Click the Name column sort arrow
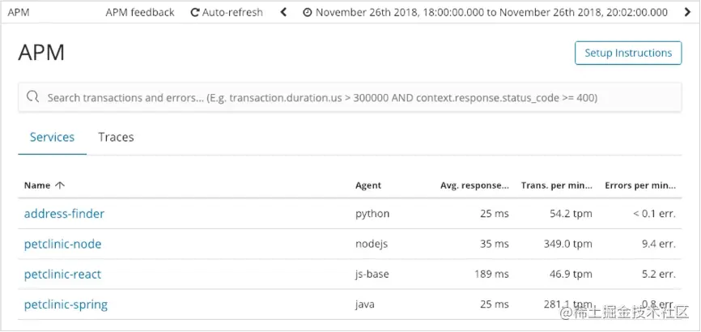This screenshot has height=332, width=701. coord(60,185)
